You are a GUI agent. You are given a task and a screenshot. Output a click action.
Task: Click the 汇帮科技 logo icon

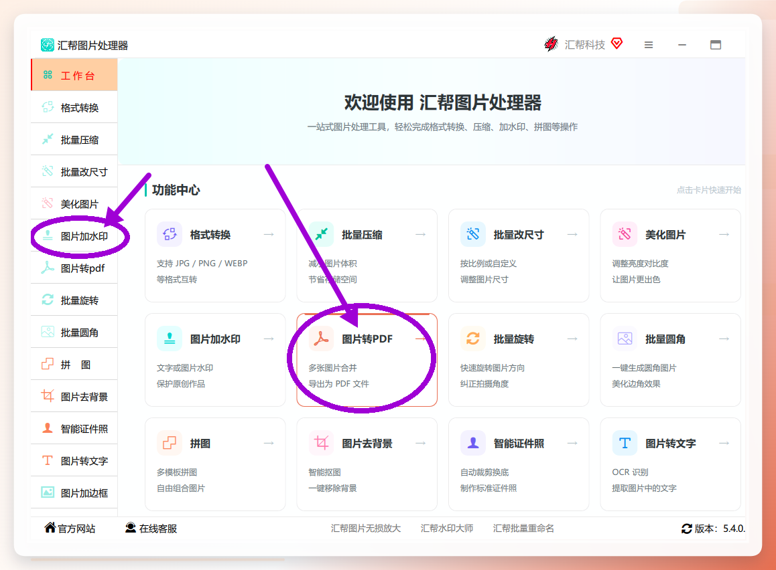click(x=551, y=44)
